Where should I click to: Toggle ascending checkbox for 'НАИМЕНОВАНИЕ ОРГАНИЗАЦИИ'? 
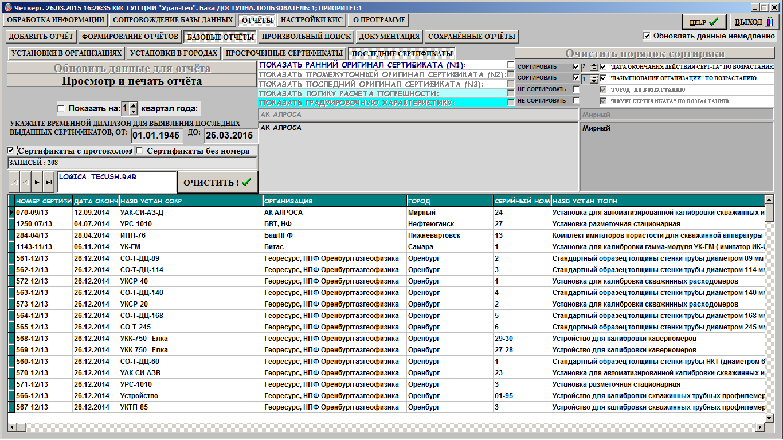(x=603, y=78)
